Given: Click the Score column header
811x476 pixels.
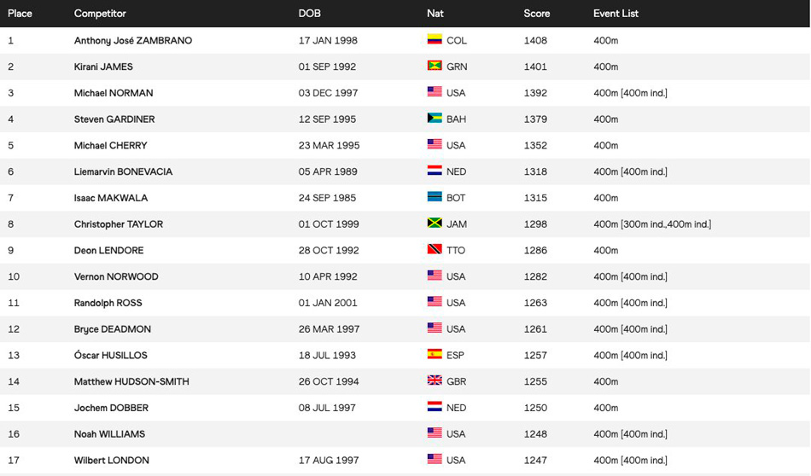Looking at the screenshot, I should pyautogui.click(x=536, y=14).
